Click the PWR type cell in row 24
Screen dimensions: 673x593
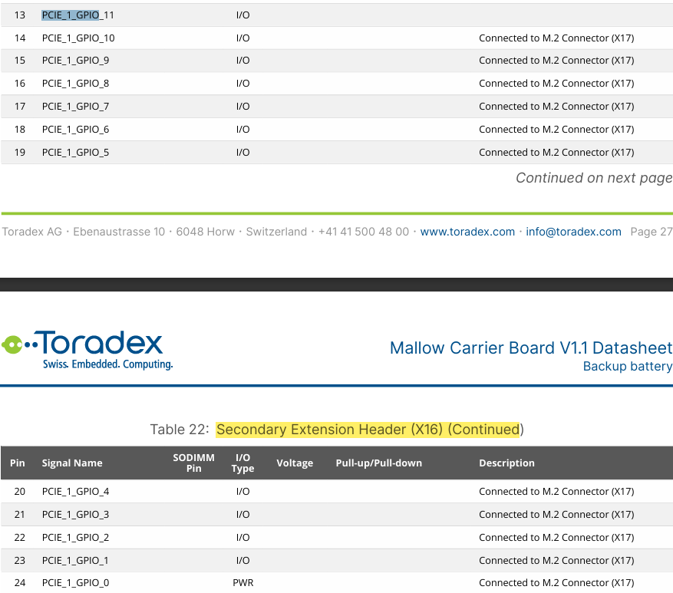242,583
